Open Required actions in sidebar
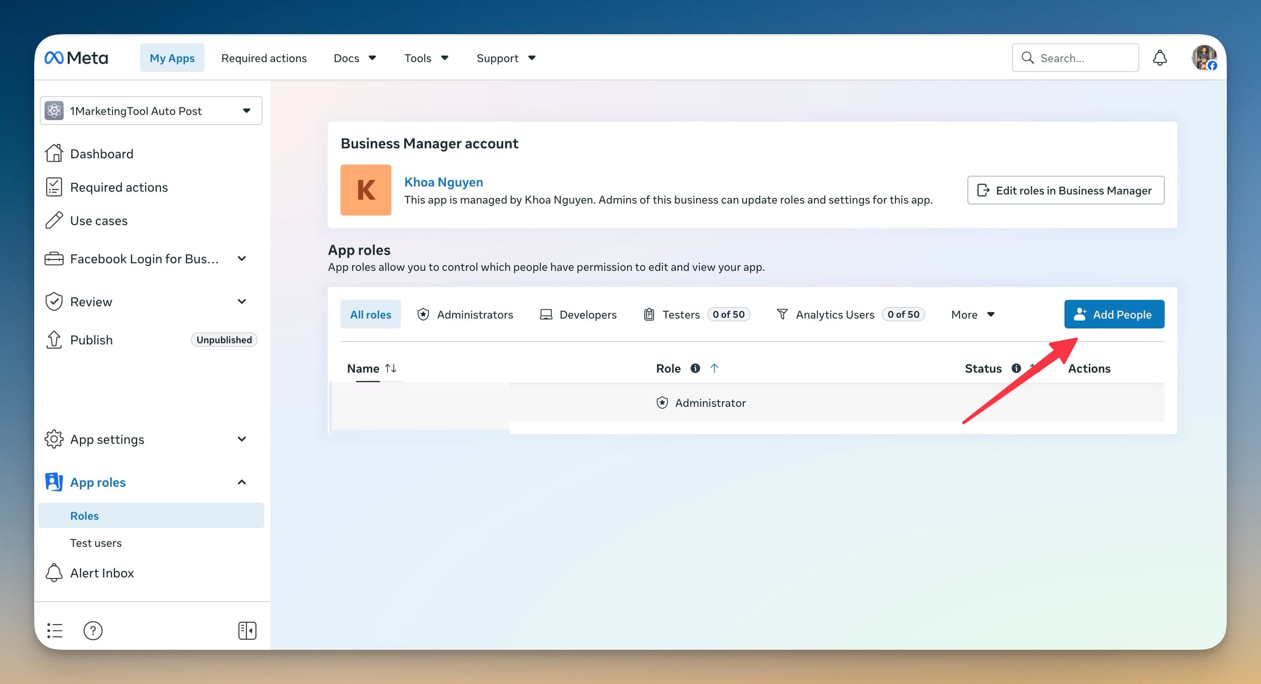Image resolution: width=1261 pixels, height=684 pixels. click(119, 187)
